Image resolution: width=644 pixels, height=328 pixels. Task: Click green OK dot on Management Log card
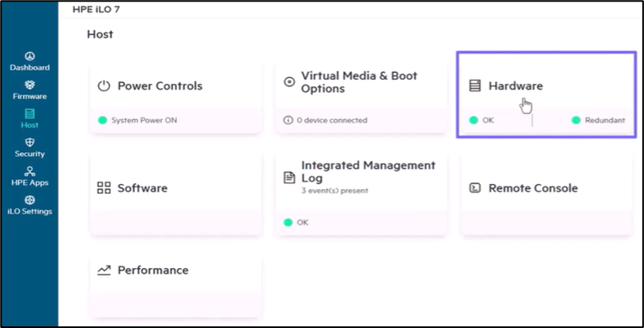point(288,222)
